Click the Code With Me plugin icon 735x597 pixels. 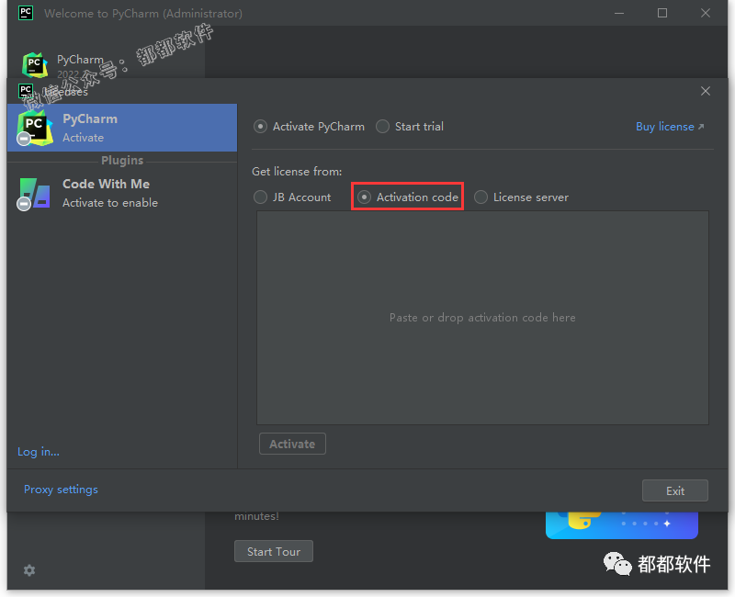pyautogui.click(x=35, y=193)
